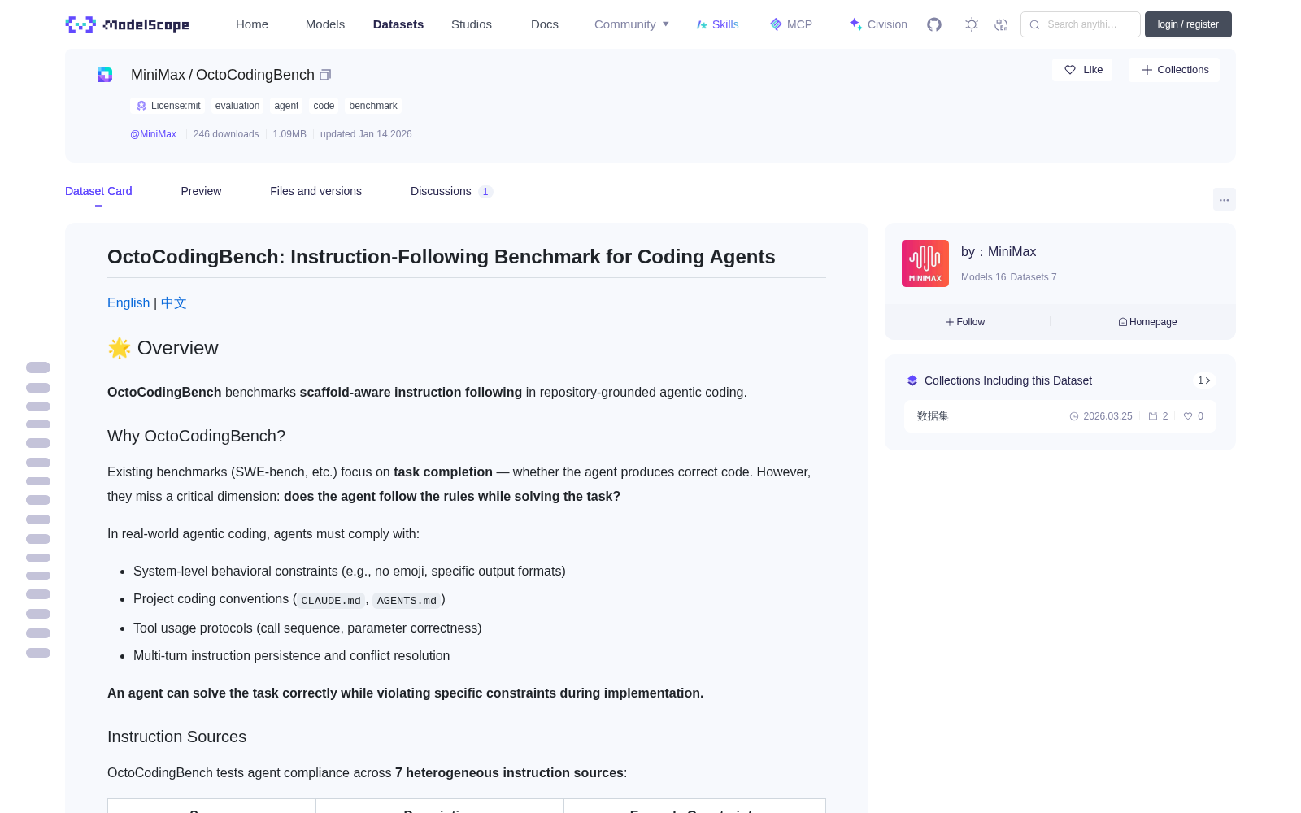The height and width of the screenshot is (813, 1301).
Task: Open the Datasets navigation item
Action: (x=398, y=24)
